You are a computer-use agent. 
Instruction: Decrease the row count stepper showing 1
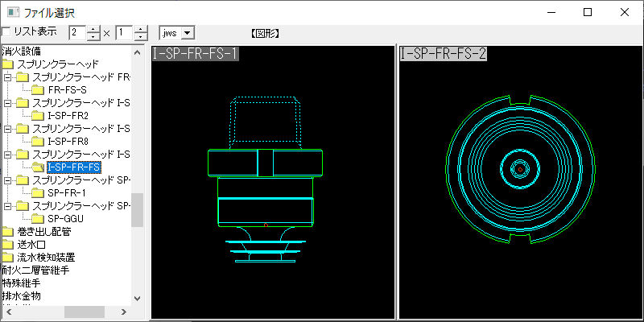click(x=142, y=37)
